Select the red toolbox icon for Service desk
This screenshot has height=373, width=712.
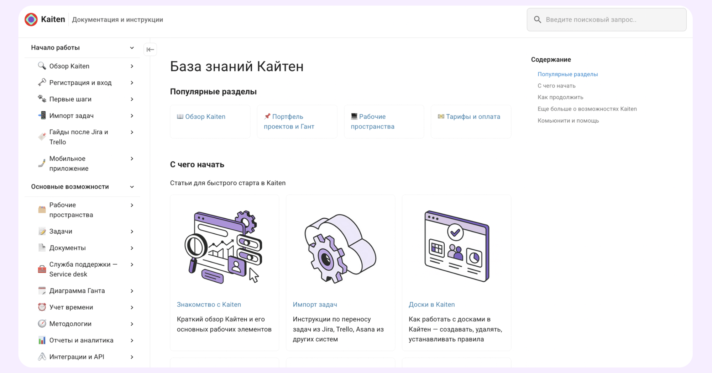tap(42, 269)
